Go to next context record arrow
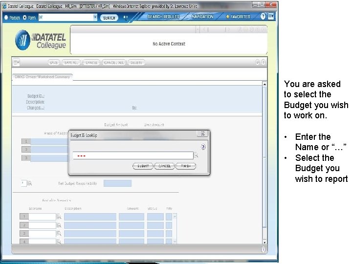Viewport: 352px width, 264px height. coord(227,29)
